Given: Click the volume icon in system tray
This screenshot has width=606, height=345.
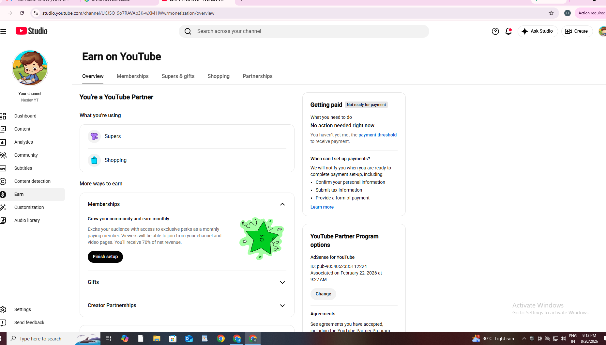Looking at the screenshot, I should point(563,339).
